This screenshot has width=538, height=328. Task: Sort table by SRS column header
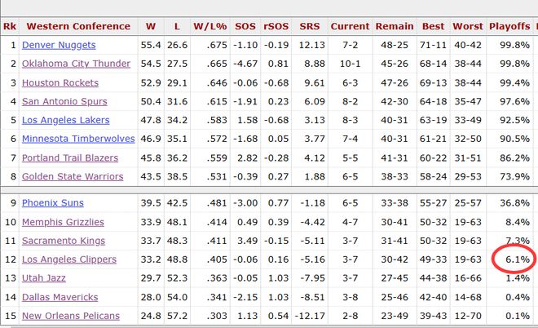[x=310, y=25]
